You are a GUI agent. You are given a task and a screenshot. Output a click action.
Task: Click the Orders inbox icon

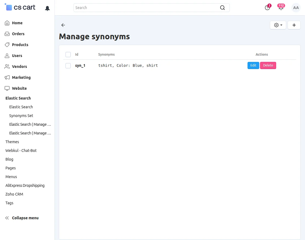[x=7, y=34]
